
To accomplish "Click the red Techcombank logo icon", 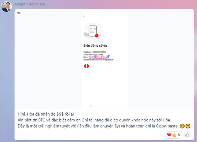I will tap(87, 66).
